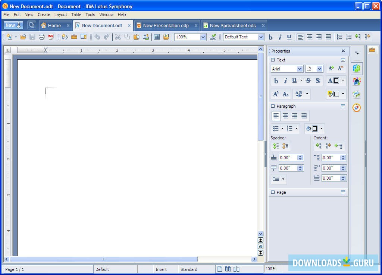Image resolution: width=382 pixels, height=275 pixels.
Task: Enable italic formatting in Text panel
Action: [285, 80]
